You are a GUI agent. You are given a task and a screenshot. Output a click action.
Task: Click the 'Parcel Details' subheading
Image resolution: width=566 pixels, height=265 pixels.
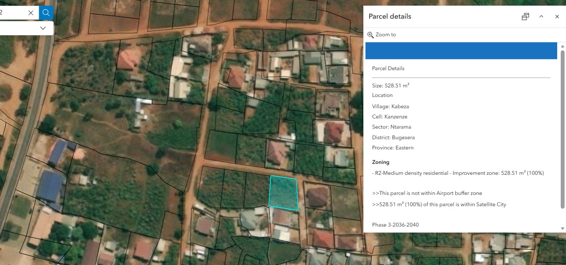point(388,68)
